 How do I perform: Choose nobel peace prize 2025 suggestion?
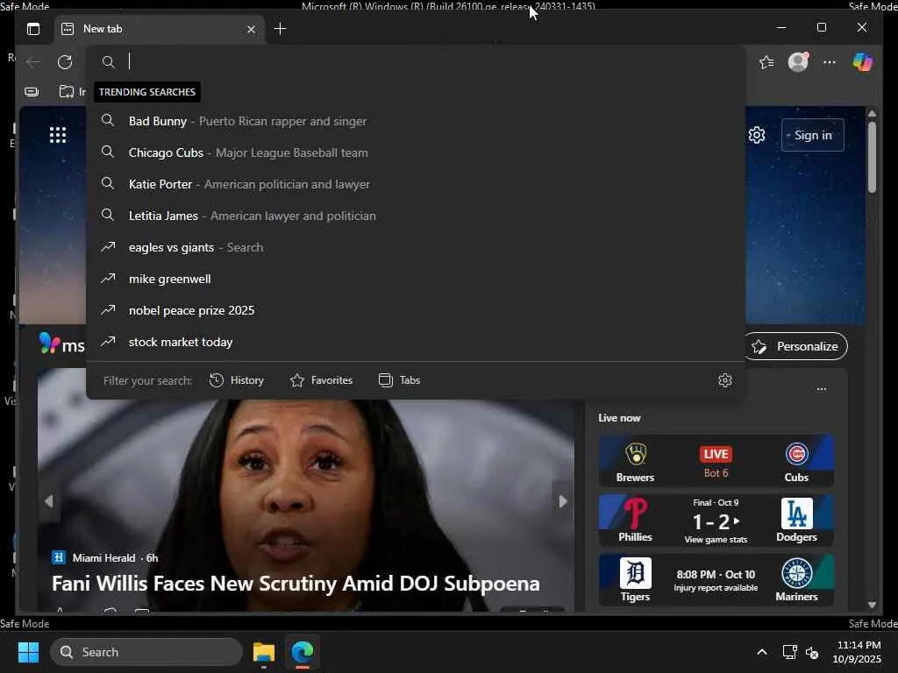(416, 309)
